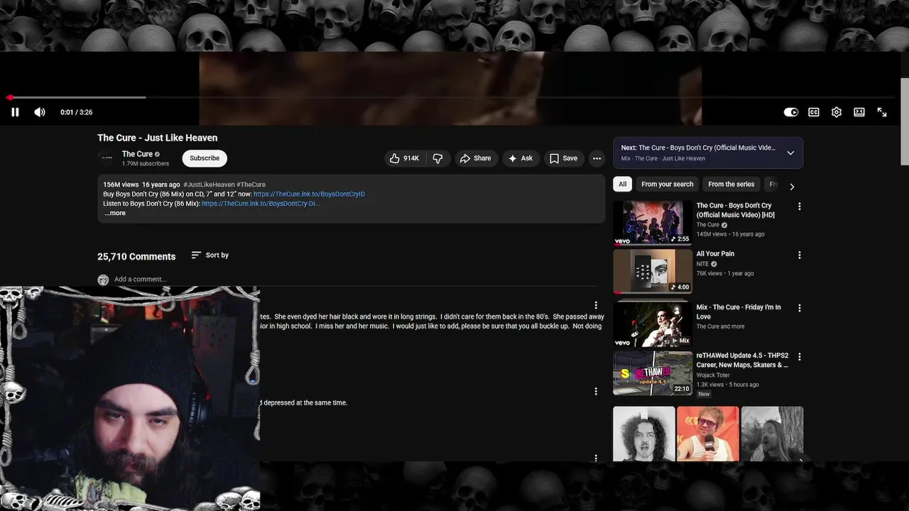The height and width of the screenshot is (511, 909).
Task: Open The Cure channel name link
Action: (137, 154)
